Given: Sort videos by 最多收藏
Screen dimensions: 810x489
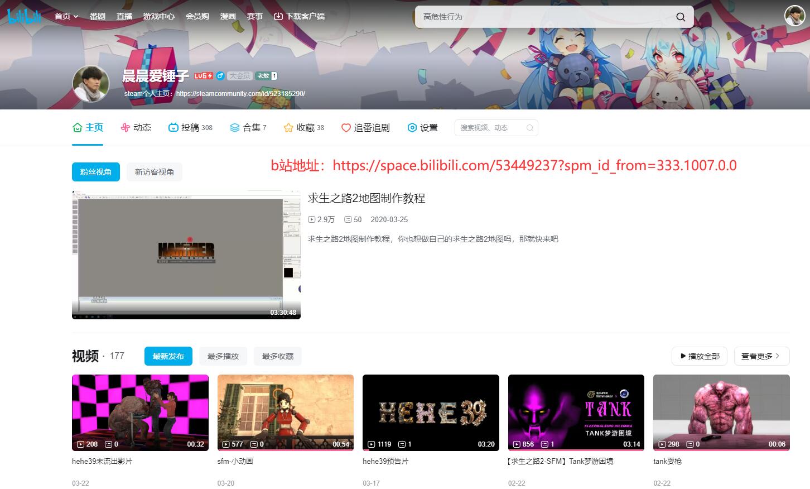Looking at the screenshot, I should 278,356.
